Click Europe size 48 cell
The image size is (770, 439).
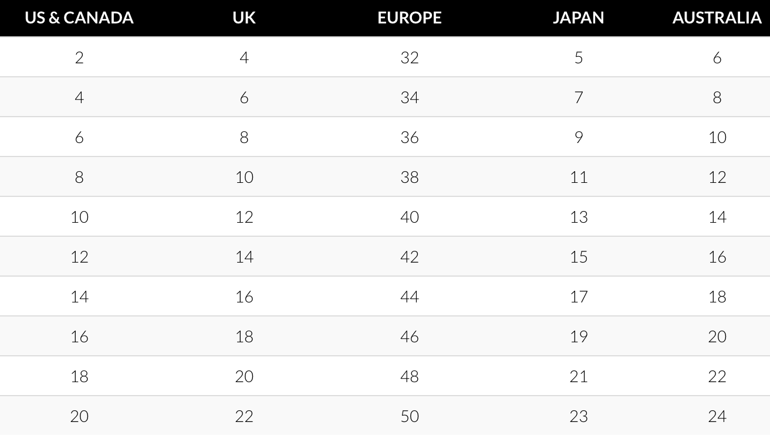tap(410, 376)
